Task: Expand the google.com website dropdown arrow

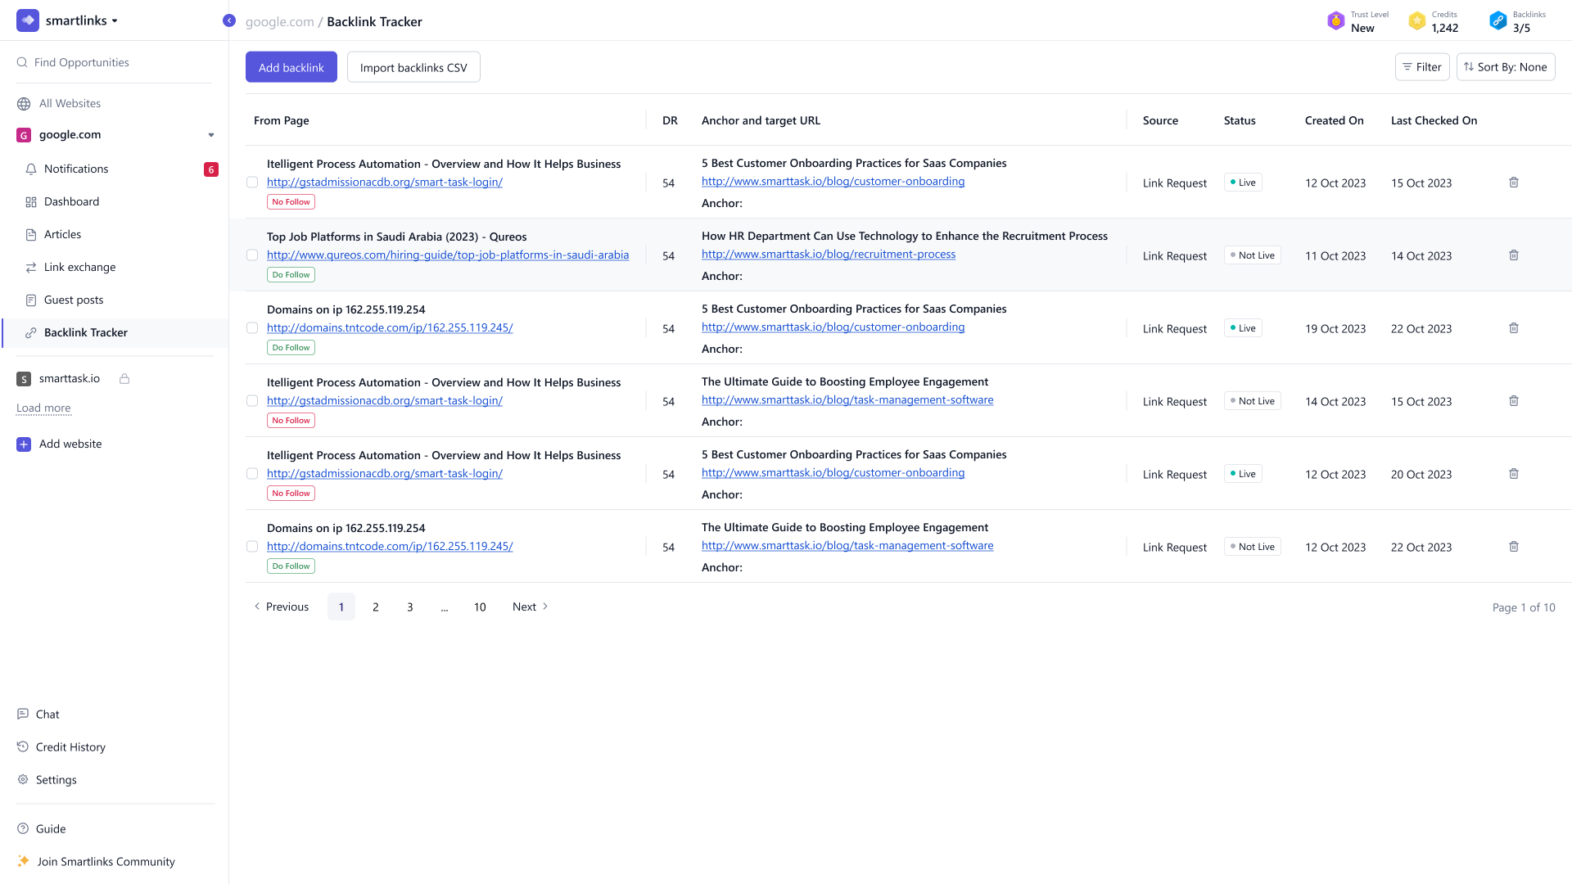Action: (211, 135)
